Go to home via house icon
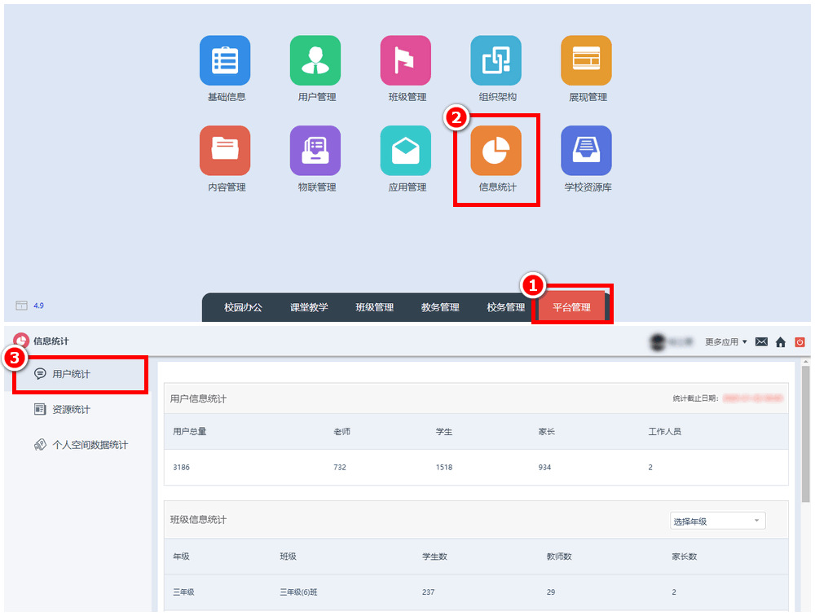The width and height of the screenshot is (815, 616). pos(781,342)
